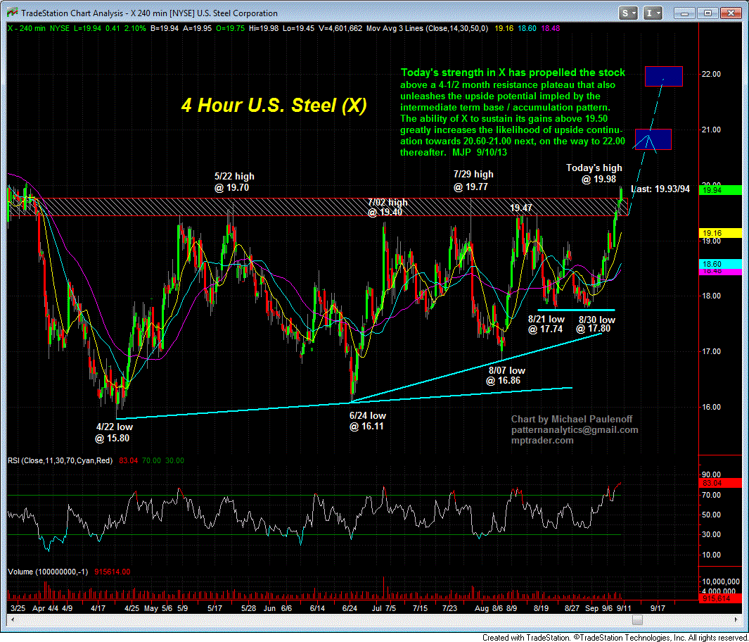The height and width of the screenshot is (642, 749).
Task: Click the '8/07 low @ 16.86' annotation
Action: 506,376
